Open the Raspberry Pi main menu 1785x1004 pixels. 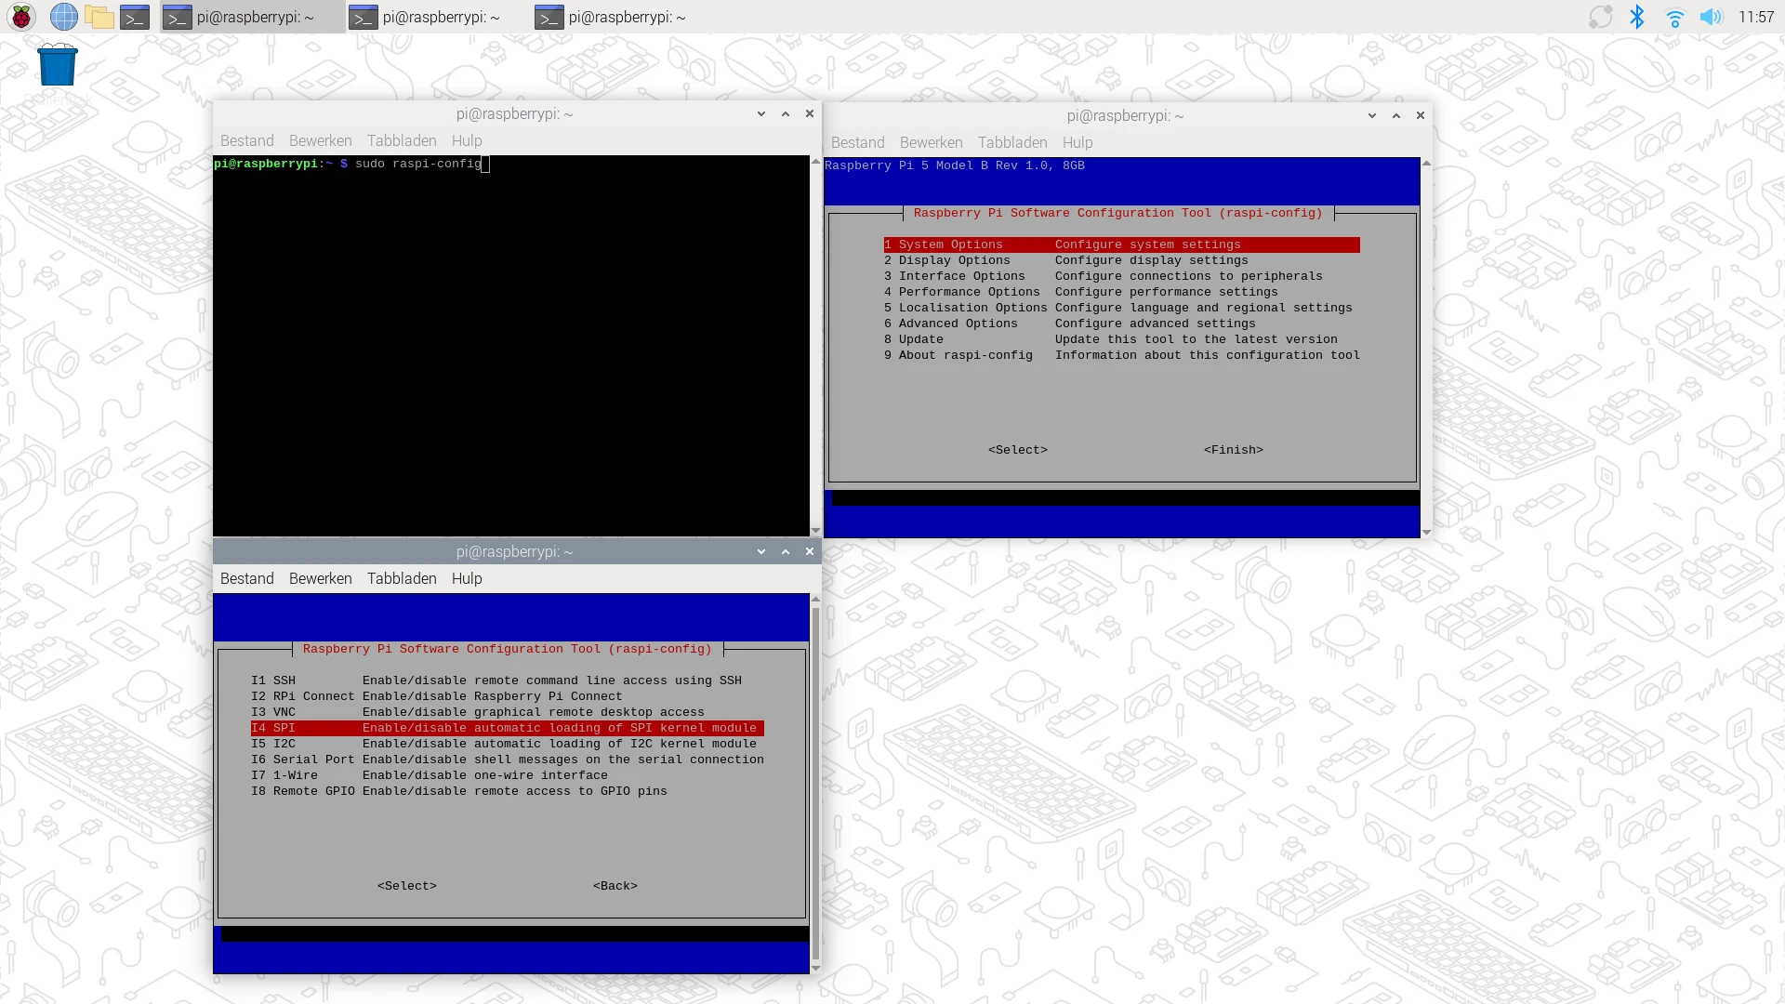tap(21, 17)
